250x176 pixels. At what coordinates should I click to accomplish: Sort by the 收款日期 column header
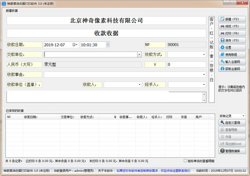41,117
